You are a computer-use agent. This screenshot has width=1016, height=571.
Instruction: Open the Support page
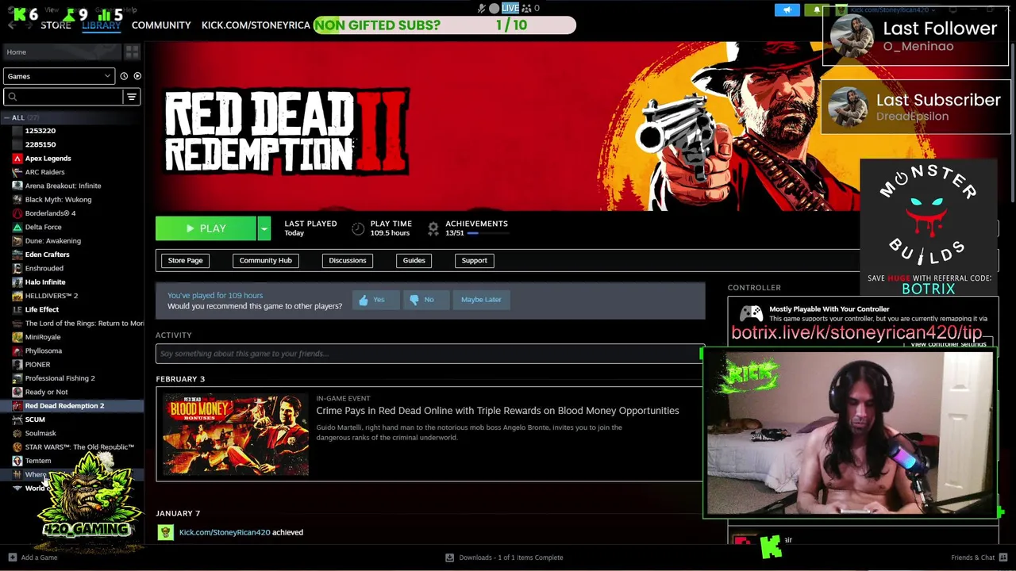(474, 260)
